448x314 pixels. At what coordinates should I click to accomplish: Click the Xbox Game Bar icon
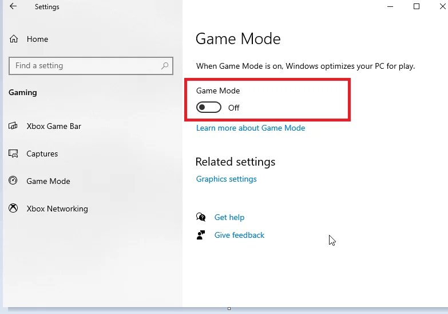click(13, 125)
